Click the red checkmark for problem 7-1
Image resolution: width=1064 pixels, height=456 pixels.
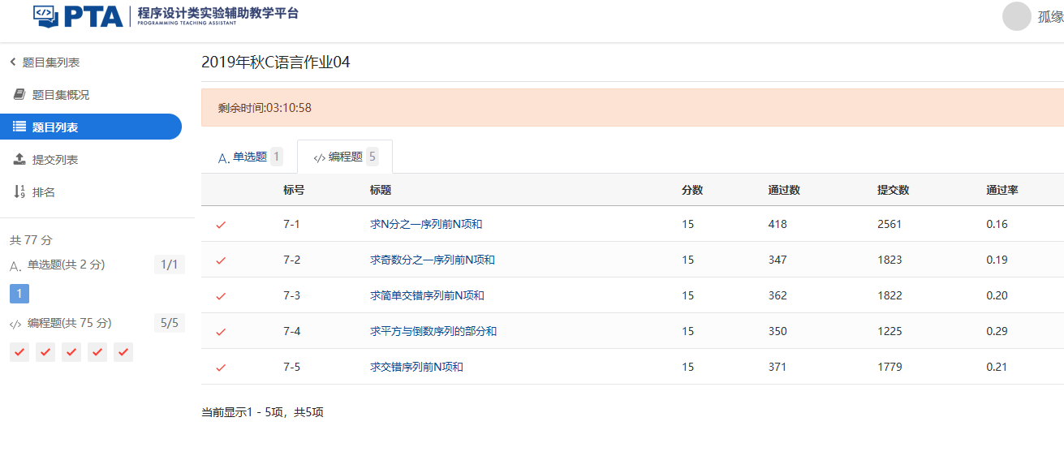click(x=221, y=225)
